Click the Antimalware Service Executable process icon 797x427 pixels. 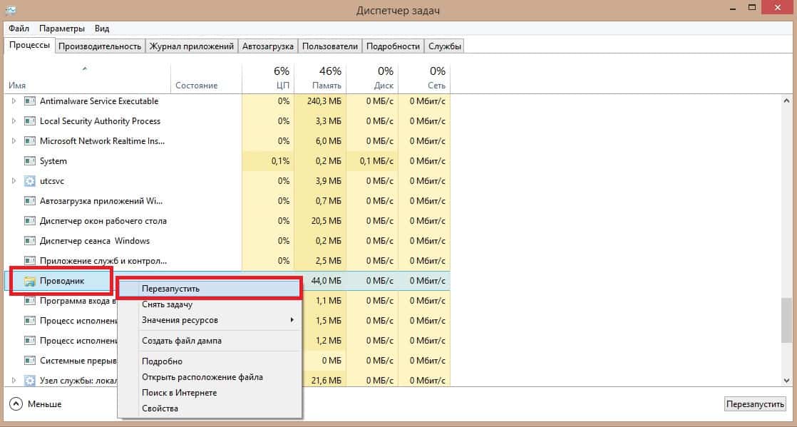coord(30,101)
